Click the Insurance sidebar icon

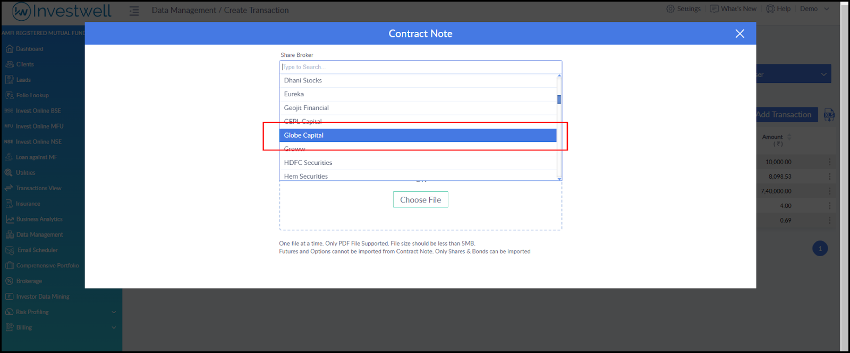pos(8,204)
